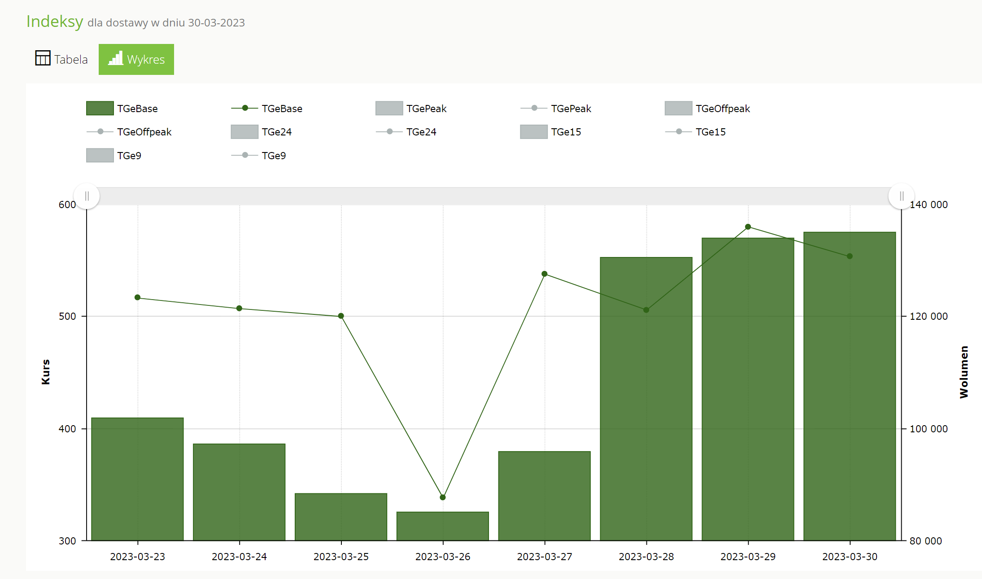Toggle TGe24 bar legend swatch

[x=244, y=132]
